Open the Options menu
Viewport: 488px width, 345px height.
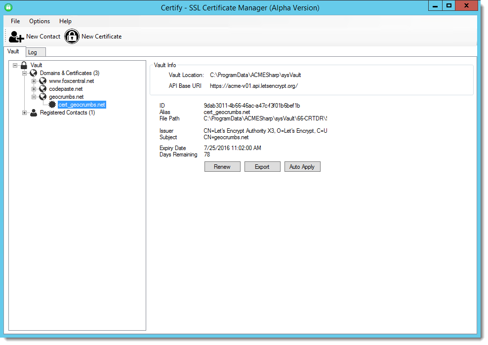(x=39, y=21)
